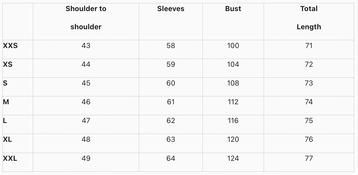Viewport: 358px width, 175px height.
Task: Select the Bust column header
Action: (233, 9)
